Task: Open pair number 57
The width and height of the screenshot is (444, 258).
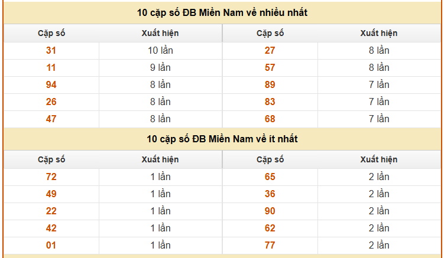Action: [x=270, y=68]
